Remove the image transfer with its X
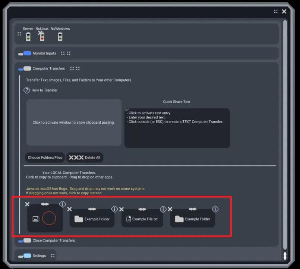300x269 pixels. (x=27, y=204)
